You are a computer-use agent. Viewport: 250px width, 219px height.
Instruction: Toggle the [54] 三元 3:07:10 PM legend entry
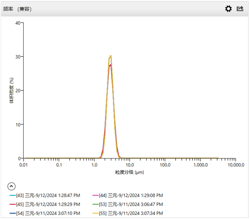tap(48, 213)
